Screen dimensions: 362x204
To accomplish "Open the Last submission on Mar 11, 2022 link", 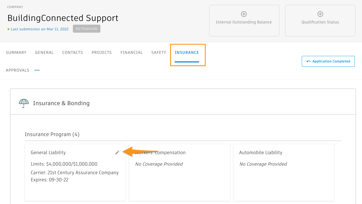I will tap(40, 29).
